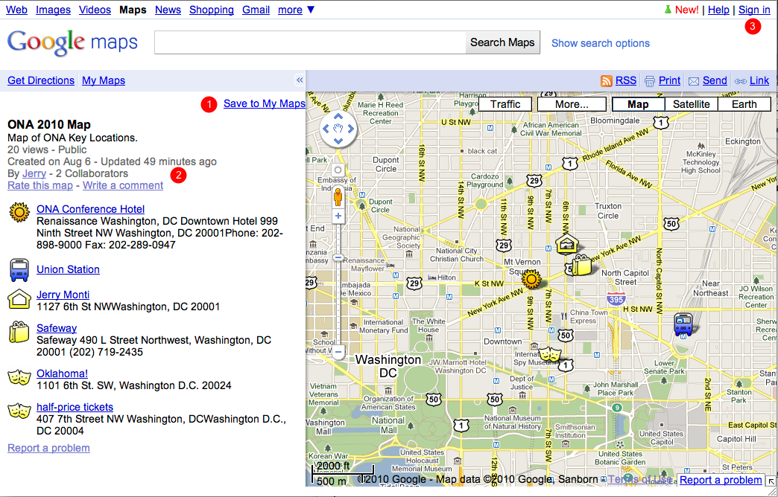
Task: Expand the overview map corner arrow
Action: [x=771, y=481]
